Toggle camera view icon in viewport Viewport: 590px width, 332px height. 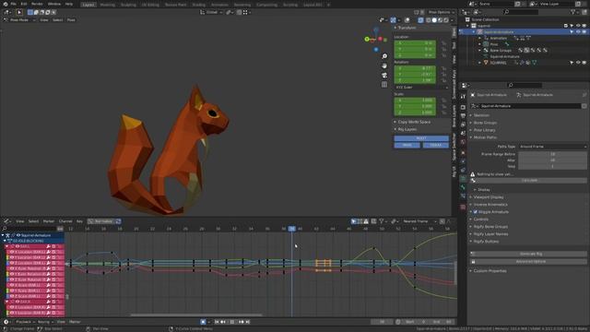[x=384, y=75]
